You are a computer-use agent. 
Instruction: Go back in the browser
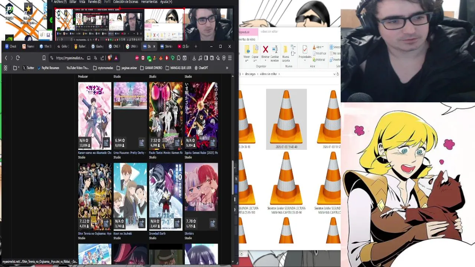(x=6, y=58)
